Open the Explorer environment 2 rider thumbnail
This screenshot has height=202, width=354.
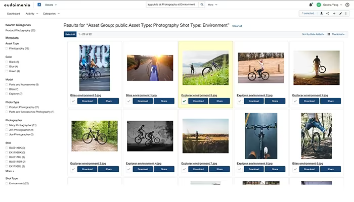pos(261,68)
